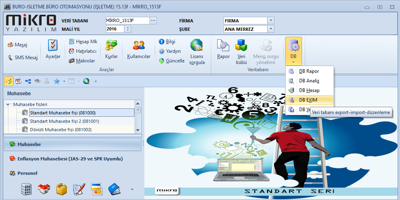Open Enflasyon Muhasebesi module
Viewport: 400px width, 200px height.
coord(73,159)
